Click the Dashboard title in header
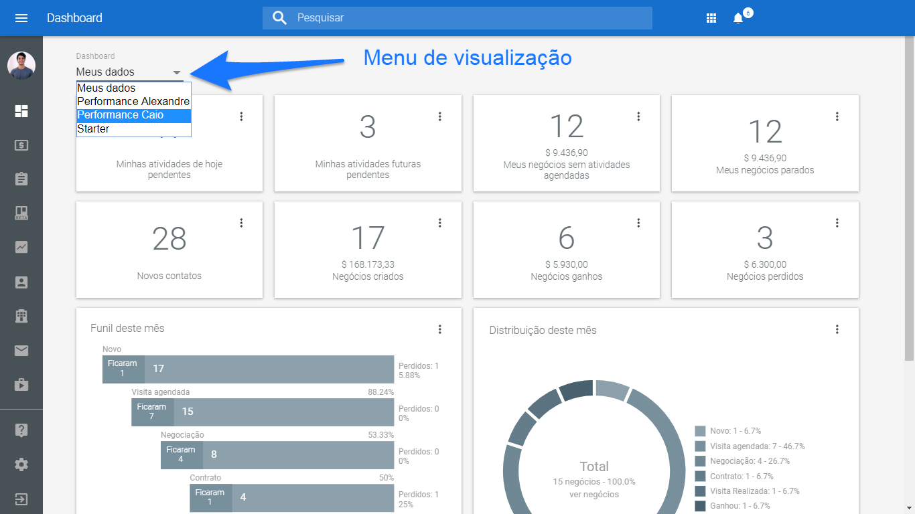 (x=74, y=18)
